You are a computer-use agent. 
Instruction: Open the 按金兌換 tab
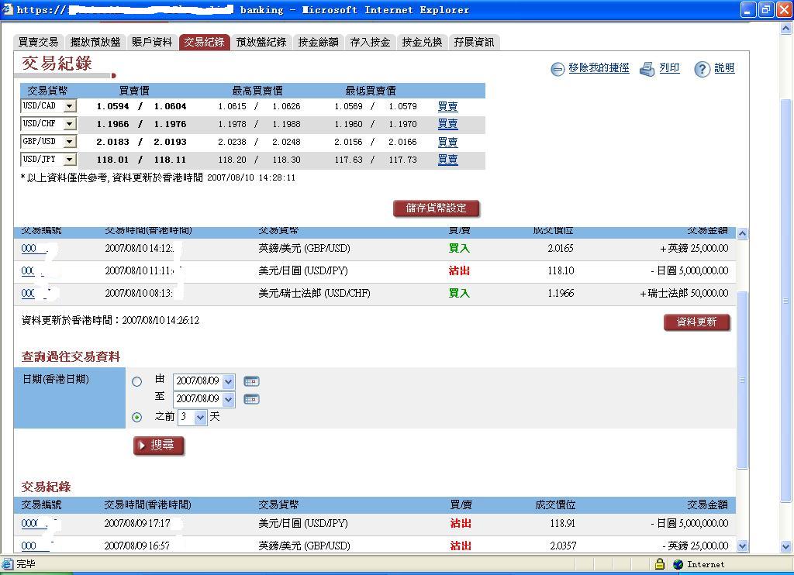[423, 42]
